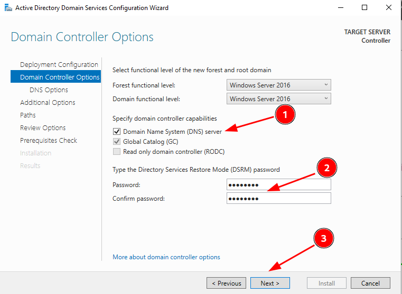Close the Configuration Wizard window

tap(389, 8)
